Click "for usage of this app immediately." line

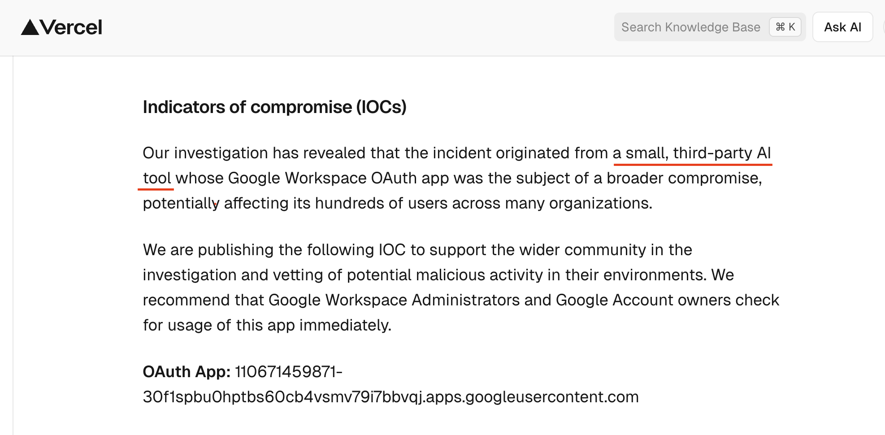pos(267,325)
